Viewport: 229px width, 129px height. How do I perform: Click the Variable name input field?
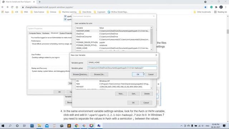pyautogui.click(x=122, y=63)
